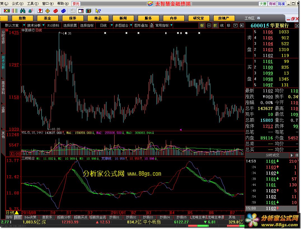
Task: Click the panel up-arrow icon
Action: coord(235,26)
